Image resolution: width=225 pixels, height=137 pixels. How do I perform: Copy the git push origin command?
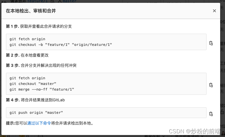coord(211,114)
